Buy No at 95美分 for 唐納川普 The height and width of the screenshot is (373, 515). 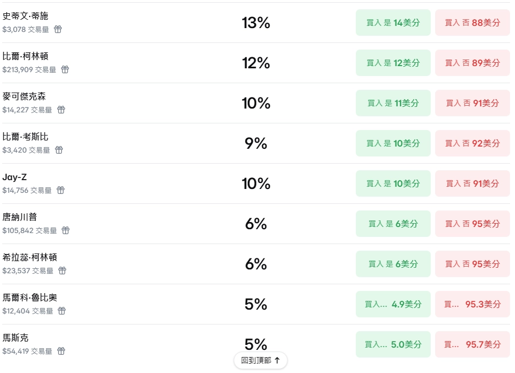click(x=472, y=224)
